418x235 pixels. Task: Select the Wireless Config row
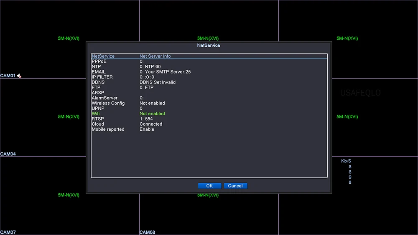[x=209, y=103]
